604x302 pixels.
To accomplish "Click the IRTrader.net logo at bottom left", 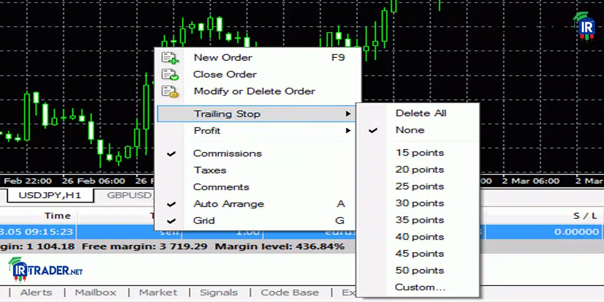I will (x=45, y=270).
